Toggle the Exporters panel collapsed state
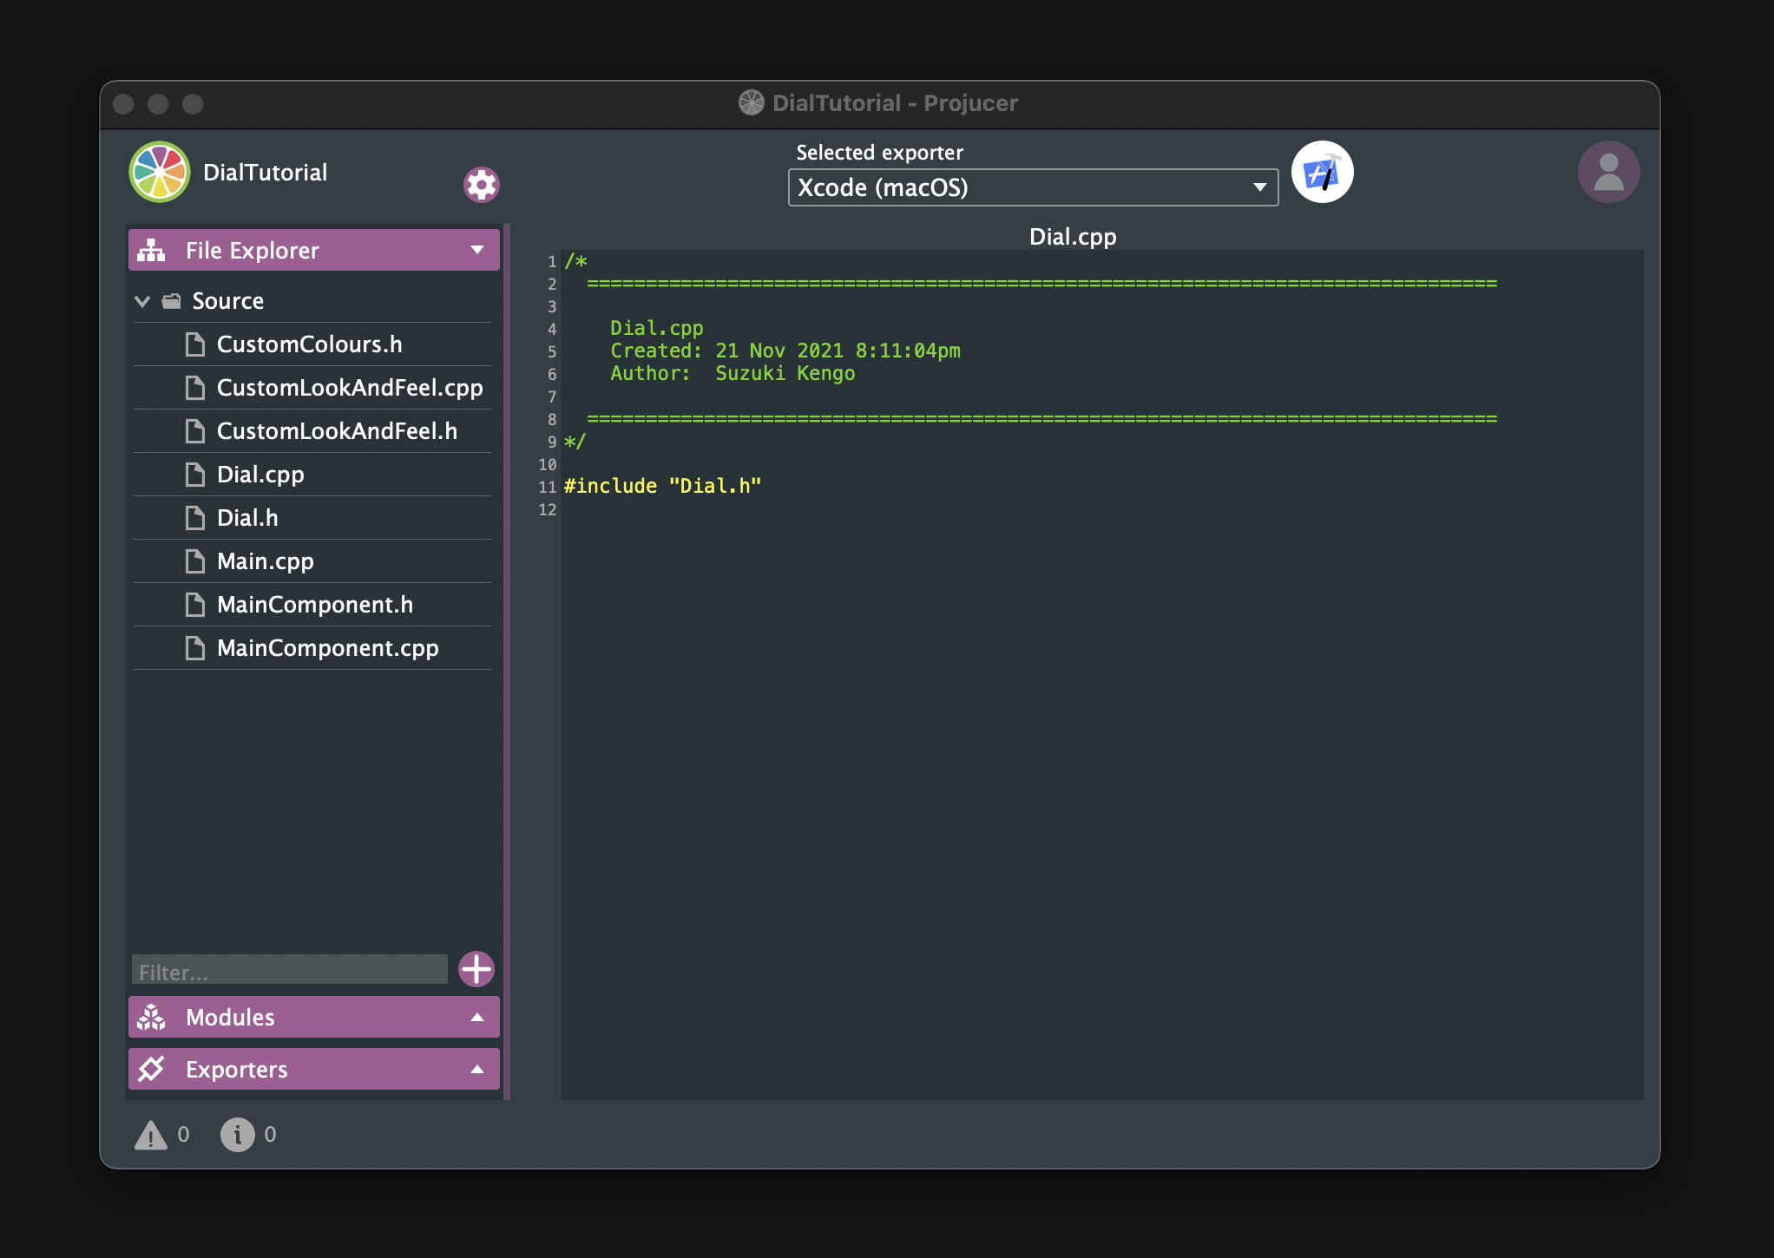 (x=475, y=1069)
